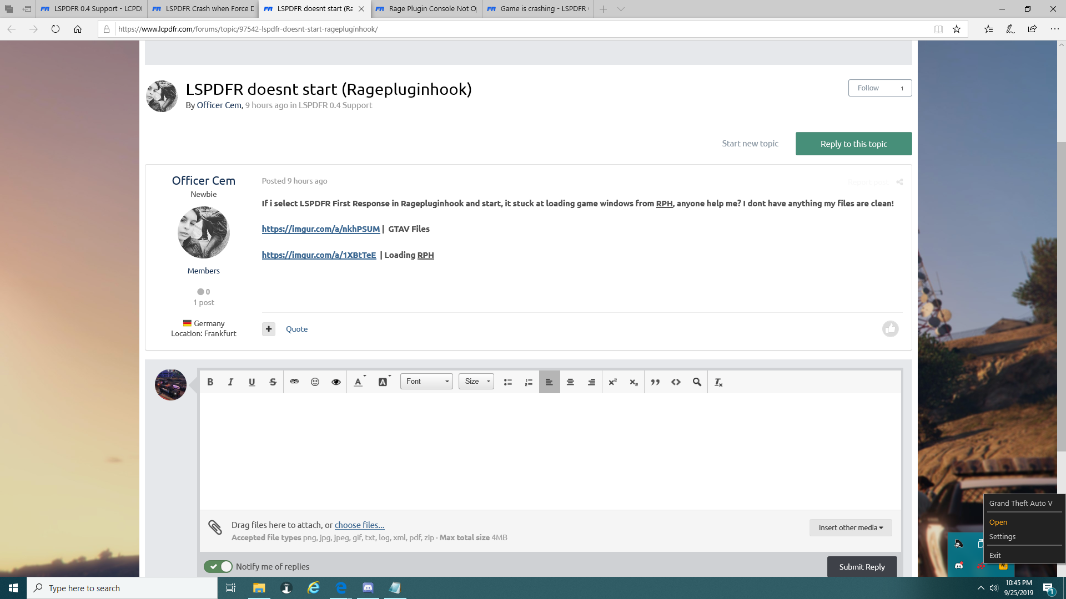Toggle the spoiler eye icon
This screenshot has height=599, width=1066.
point(336,382)
